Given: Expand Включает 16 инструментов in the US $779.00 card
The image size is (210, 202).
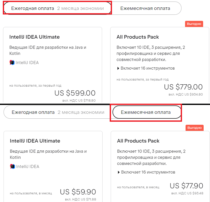Looking at the screenshot, I should [x=146, y=68].
